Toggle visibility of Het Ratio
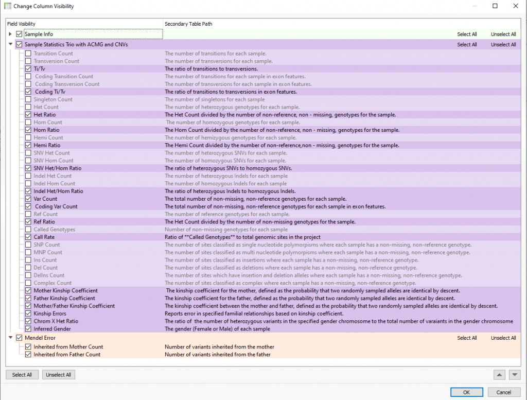Viewport: 527px width, 400px height. pos(28,114)
